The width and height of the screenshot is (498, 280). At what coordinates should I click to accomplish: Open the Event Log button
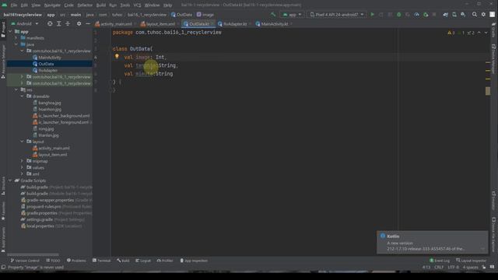point(440,261)
